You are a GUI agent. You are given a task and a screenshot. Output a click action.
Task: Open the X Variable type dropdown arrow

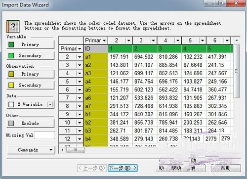pos(50,104)
